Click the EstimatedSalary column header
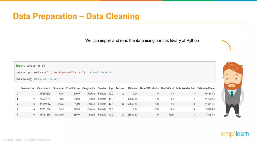The width and height of the screenshot is (257, 144). coord(206,88)
